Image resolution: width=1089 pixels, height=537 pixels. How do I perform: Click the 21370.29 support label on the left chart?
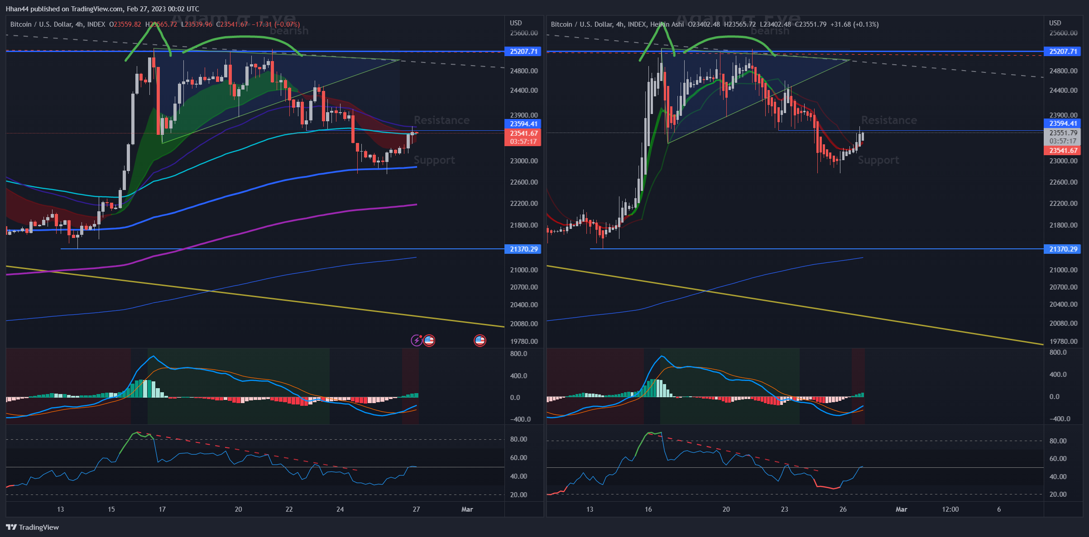[x=523, y=249]
